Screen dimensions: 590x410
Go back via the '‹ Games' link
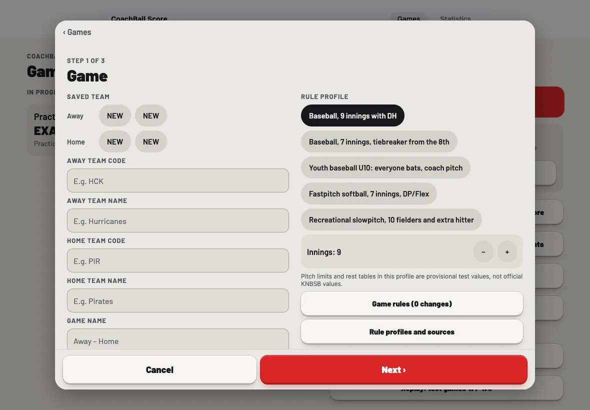click(77, 32)
